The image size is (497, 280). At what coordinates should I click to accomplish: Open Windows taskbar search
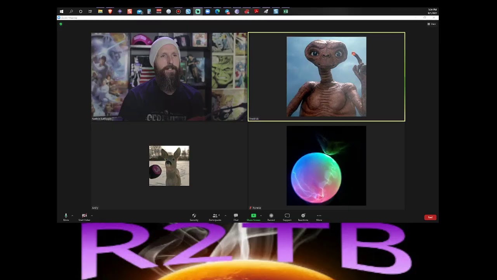tap(71, 12)
